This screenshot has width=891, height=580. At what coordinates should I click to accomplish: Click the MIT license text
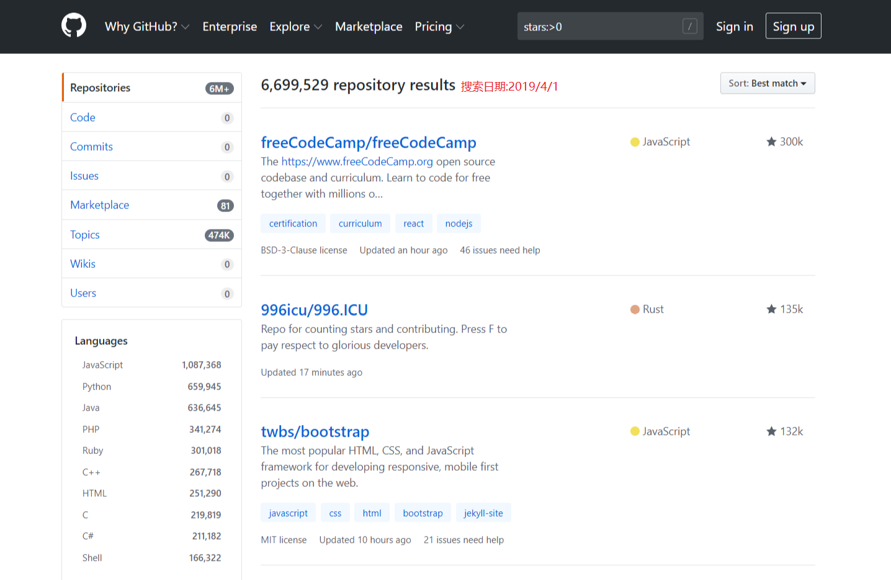click(x=284, y=540)
